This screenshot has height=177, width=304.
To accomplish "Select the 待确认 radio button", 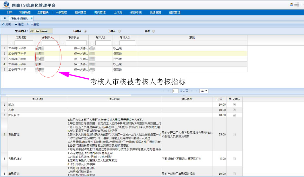I will (85, 31).
